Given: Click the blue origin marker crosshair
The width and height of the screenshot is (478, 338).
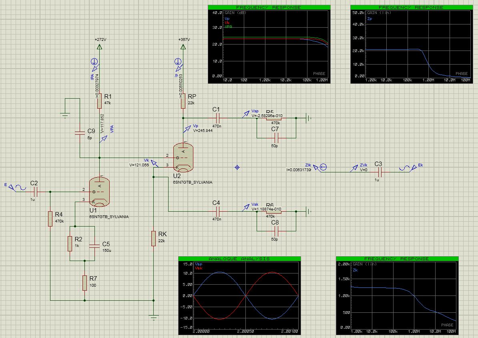Looking at the screenshot, I should 237,167.
